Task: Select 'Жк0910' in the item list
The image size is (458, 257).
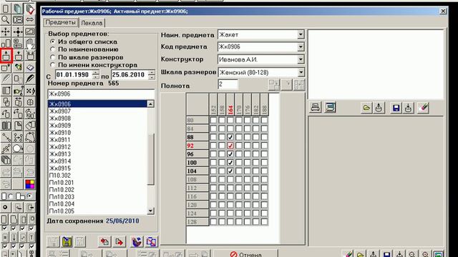Action: [97, 133]
